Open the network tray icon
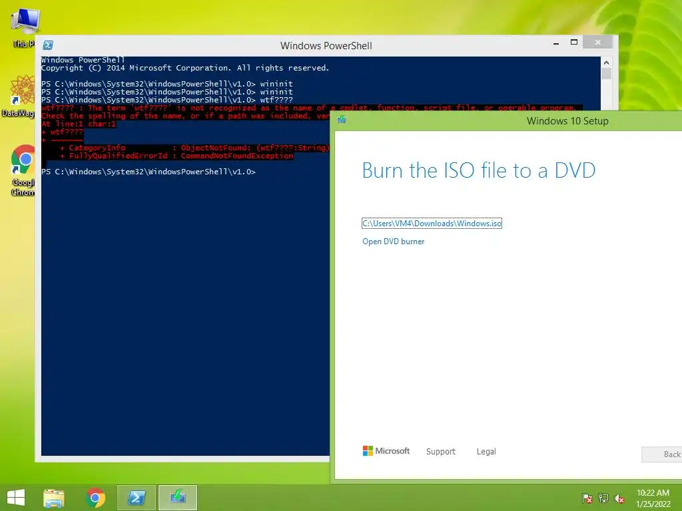This screenshot has height=511, width=682. click(x=603, y=498)
